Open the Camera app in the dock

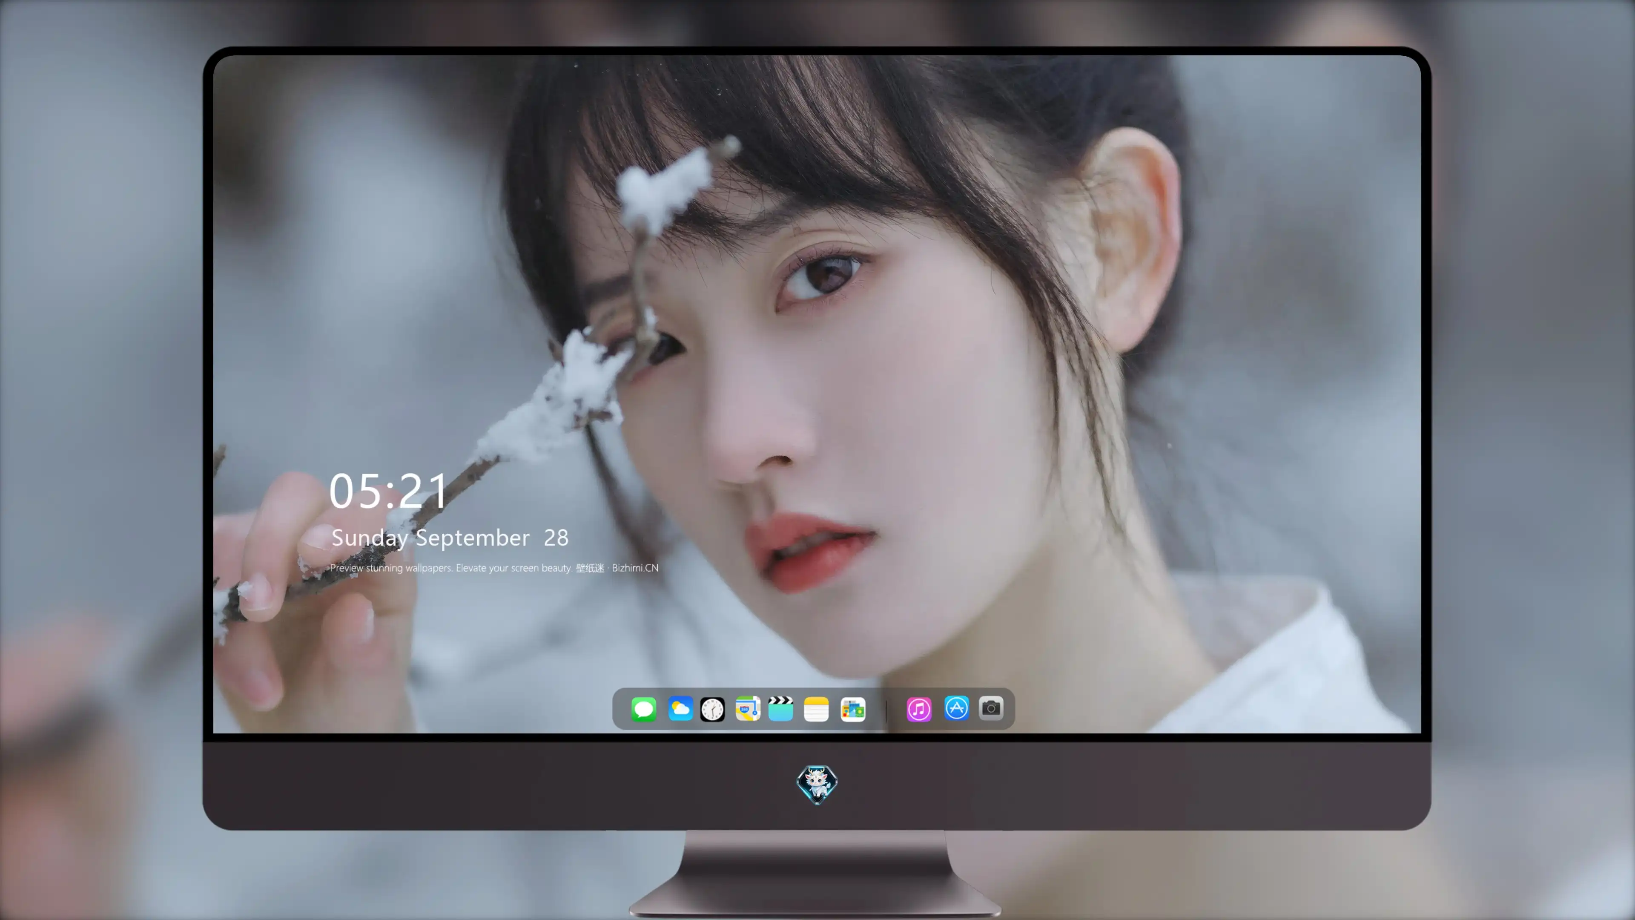[x=991, y=708]
